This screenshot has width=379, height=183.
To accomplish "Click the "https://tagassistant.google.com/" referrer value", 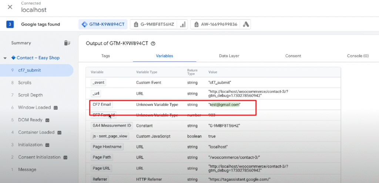I will click(239, 179).
